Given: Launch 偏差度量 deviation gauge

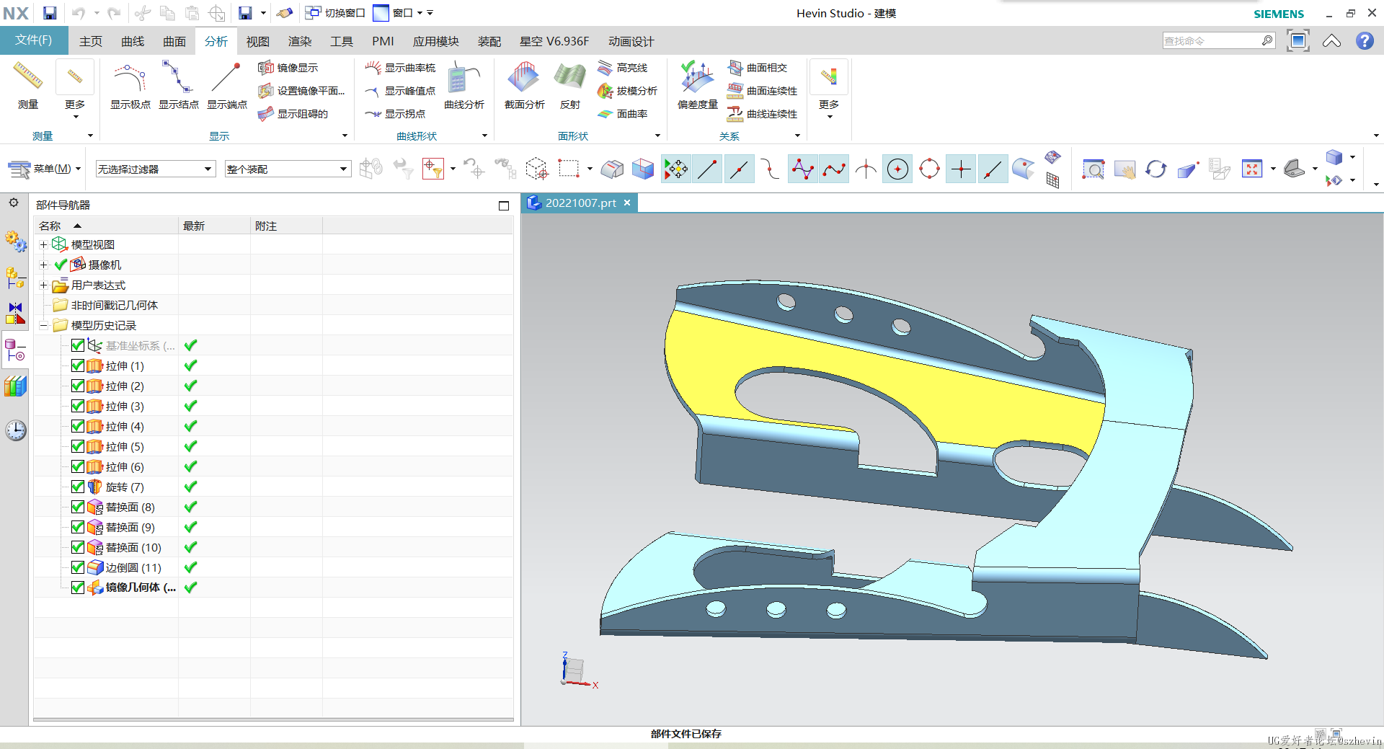Looking at the screenshot, I should (698, 85).
